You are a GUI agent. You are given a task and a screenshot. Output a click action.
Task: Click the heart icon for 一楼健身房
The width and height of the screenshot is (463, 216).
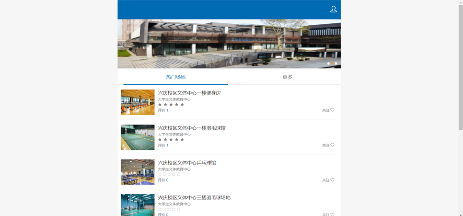coord(332,110)
